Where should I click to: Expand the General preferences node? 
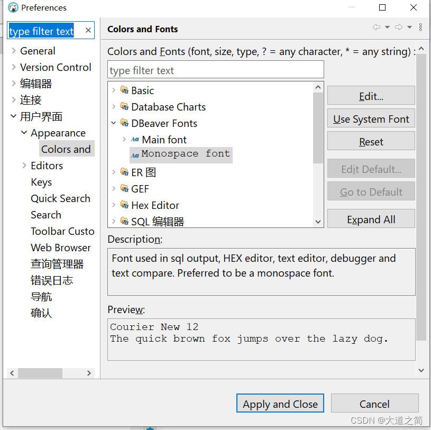pyautogui.click(x=13, y=51)
